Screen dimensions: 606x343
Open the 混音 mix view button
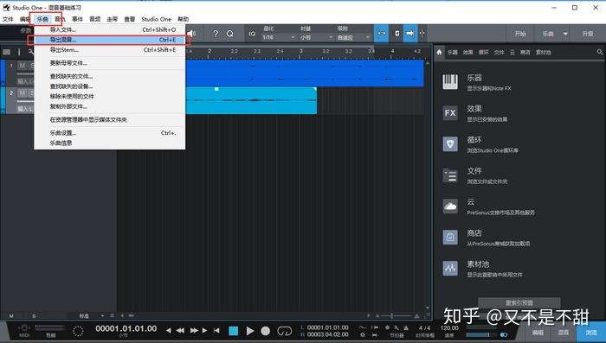tap(563, 332)
